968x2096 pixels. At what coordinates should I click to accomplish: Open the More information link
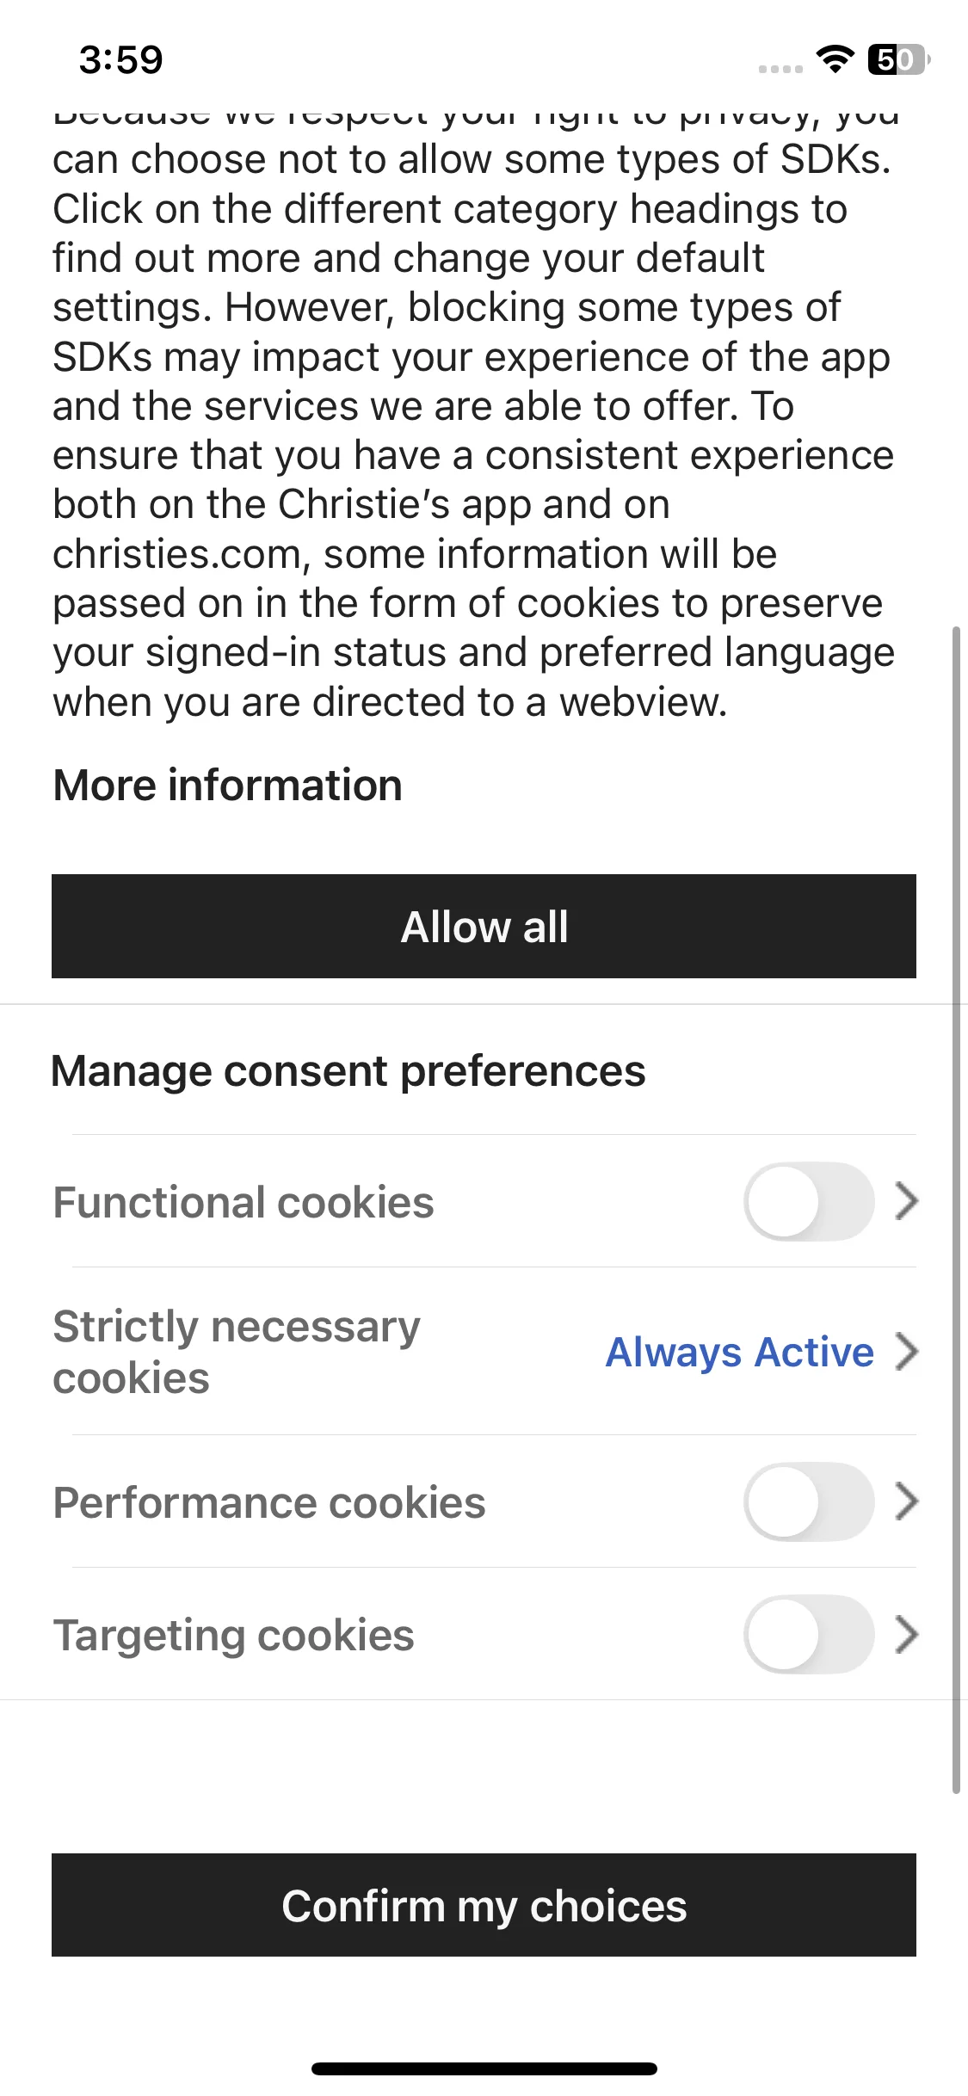click(x=228, y=785)
